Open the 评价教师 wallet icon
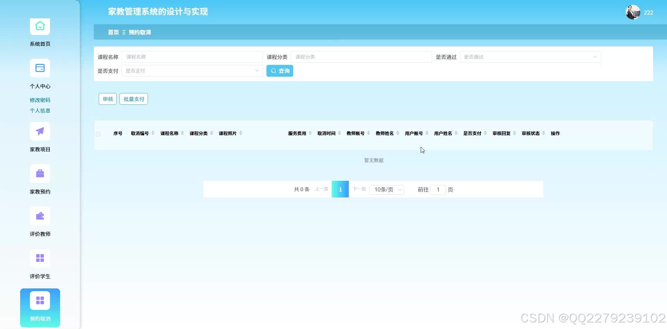The image size is (667, 329). tap(40, 216)
